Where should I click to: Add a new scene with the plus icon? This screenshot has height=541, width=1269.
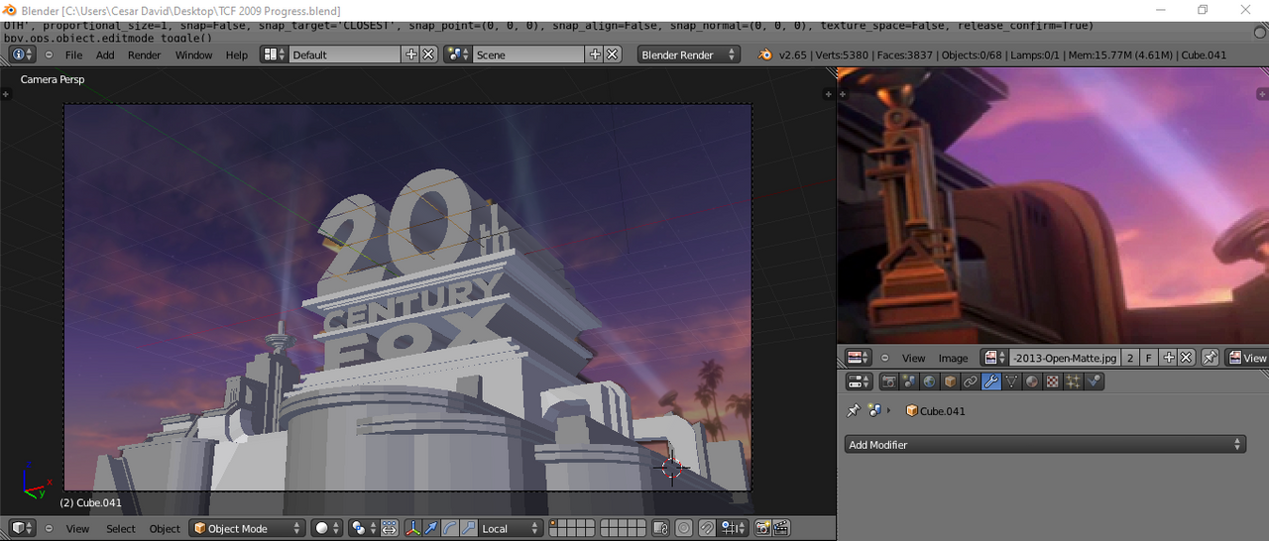coord(595,54)
